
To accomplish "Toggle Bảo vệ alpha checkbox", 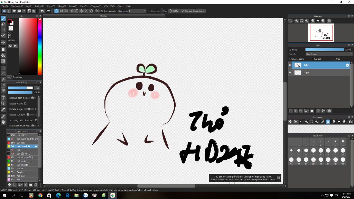I will 290,59.
